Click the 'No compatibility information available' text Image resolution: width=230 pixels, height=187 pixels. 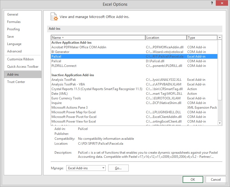pos(106,139)
